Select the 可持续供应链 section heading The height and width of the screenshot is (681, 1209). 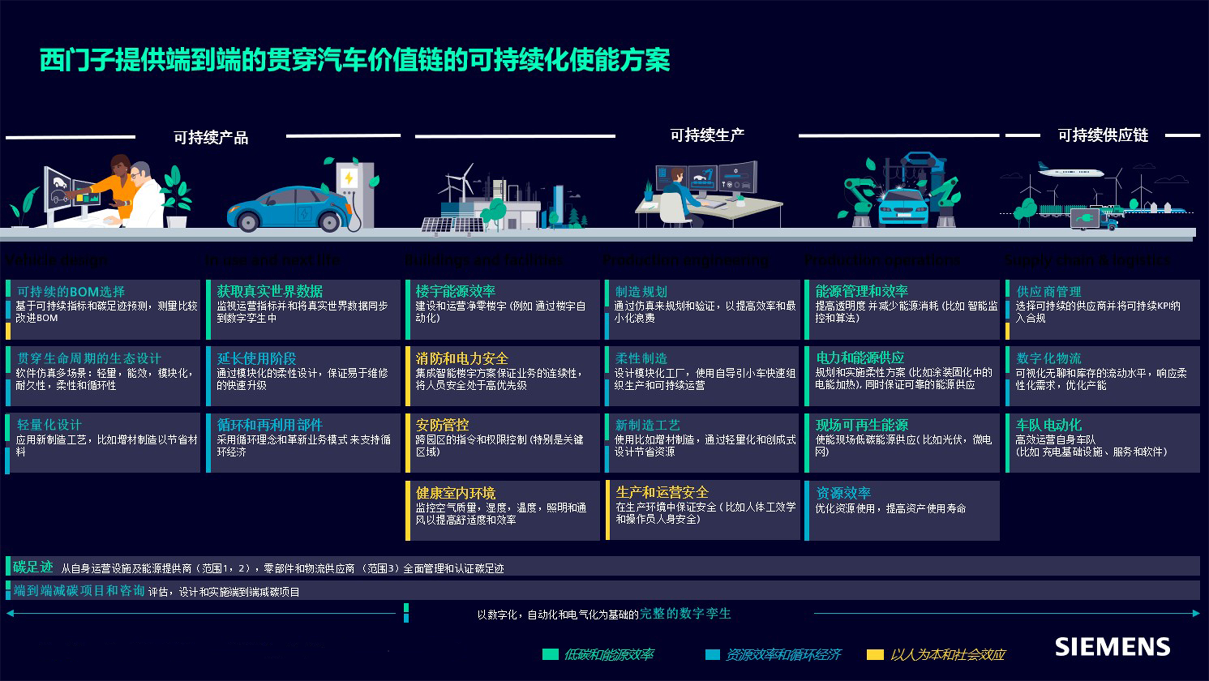click(x=1103, y=135)
